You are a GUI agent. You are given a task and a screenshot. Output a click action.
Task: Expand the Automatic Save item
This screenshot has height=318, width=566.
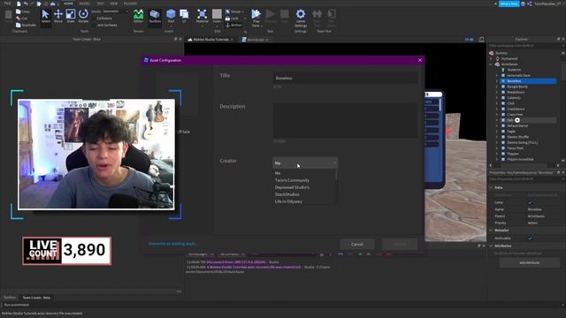coord(497,75)
